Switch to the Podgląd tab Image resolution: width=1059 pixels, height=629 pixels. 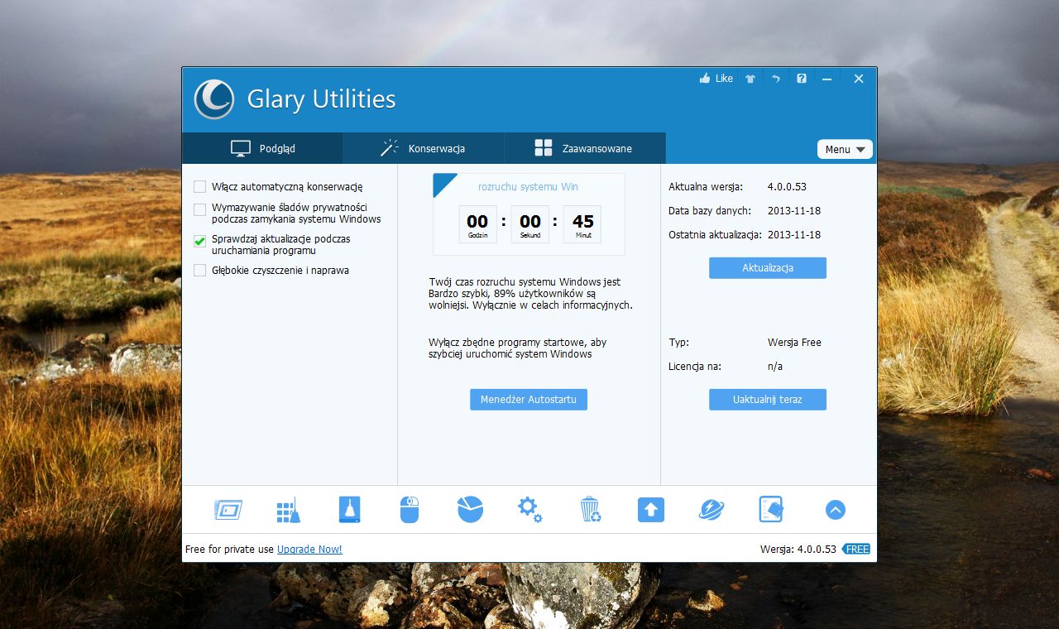point(262,148)
